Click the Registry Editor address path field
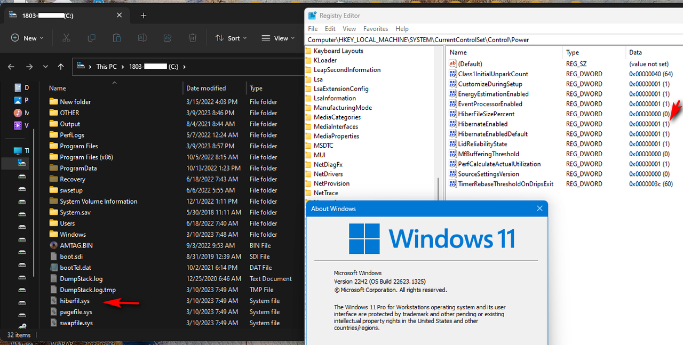 (495, 39)
